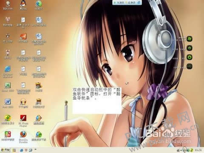The width and height of the screenshot is (204, 153).
Task: Open the Flash Player desktop icon
Action: (x=23, y=118)
